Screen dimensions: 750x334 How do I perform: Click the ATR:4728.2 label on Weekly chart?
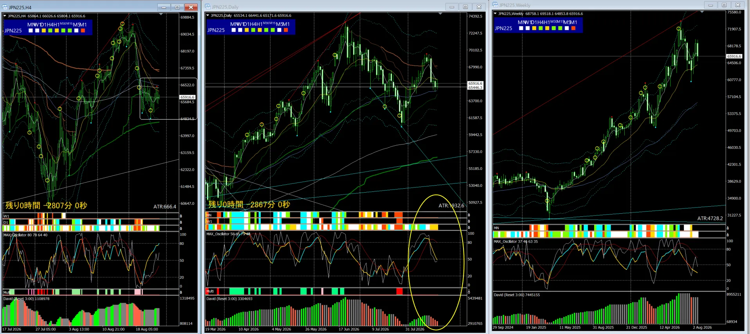click(710, 218)
